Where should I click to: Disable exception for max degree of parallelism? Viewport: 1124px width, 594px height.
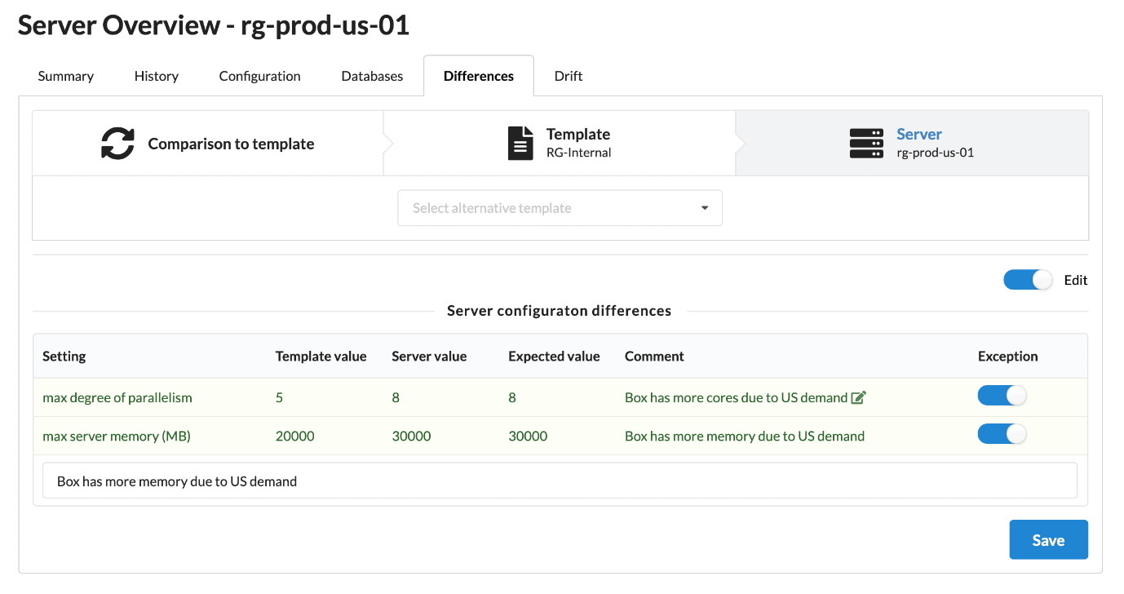tap(1002, 397)
